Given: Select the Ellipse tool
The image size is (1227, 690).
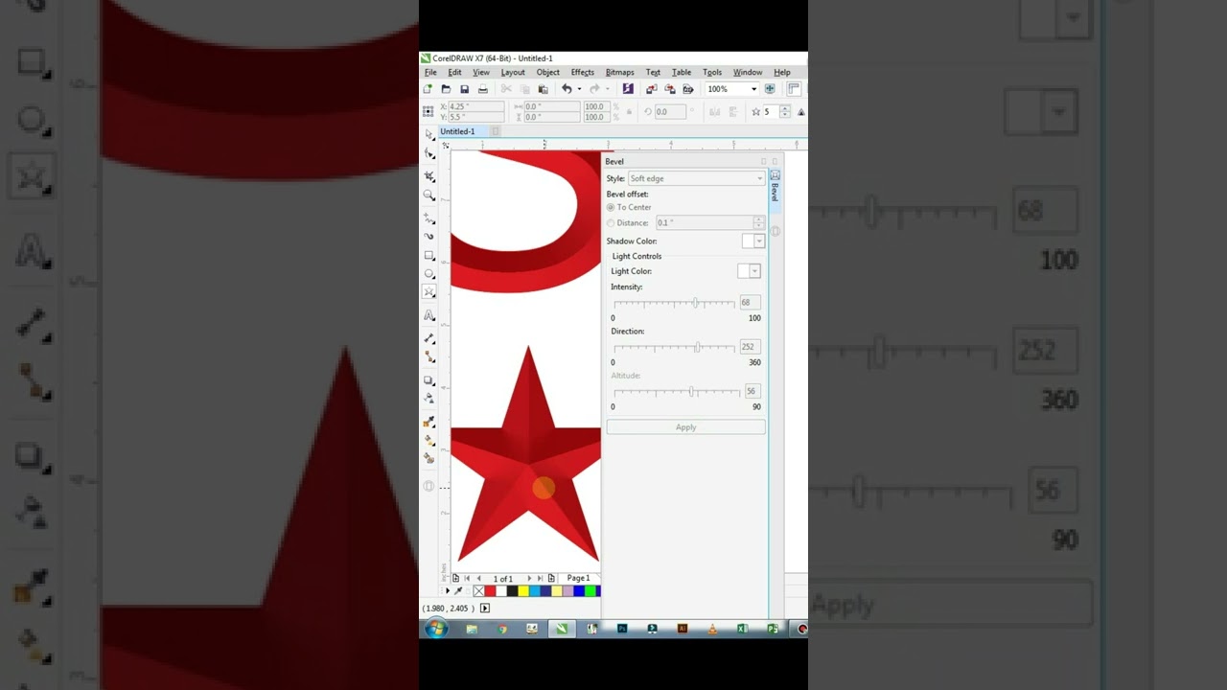Looking at the screenshot, I should (x=429, y=273).
